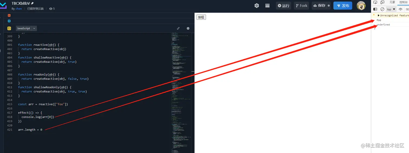The width and height of the screenshot is (409, 153).
Task: Open the settings gear in top bar
Action: (x=257, y=6)
